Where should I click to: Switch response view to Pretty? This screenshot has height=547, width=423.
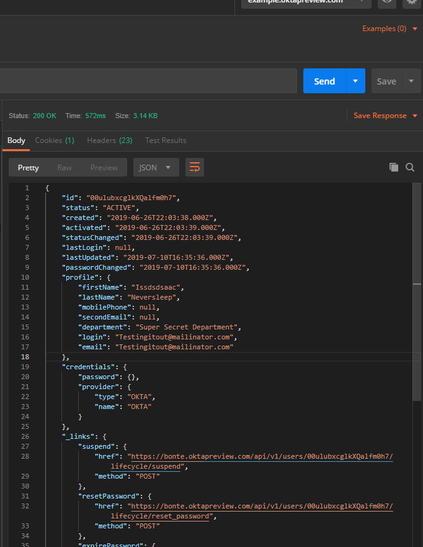[x=29, y=167]
